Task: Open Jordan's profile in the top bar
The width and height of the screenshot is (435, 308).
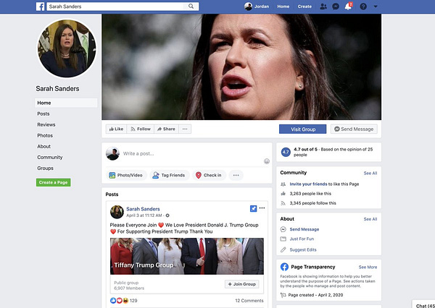Action: point(257,7)
